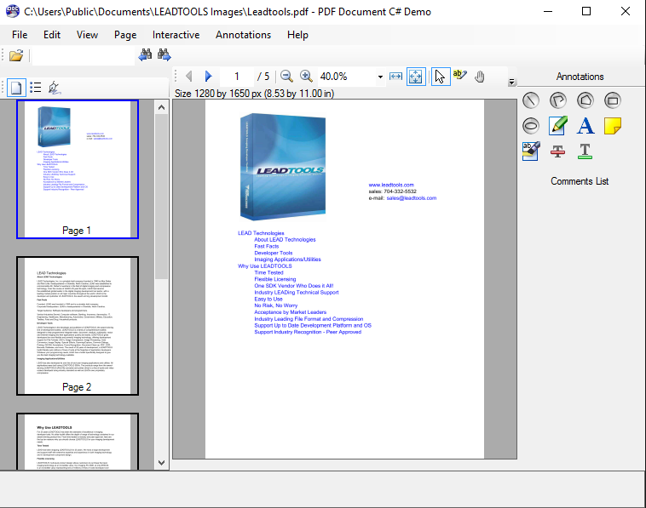Viewport: 646px width, 508px height.
Task: Open the Edit menu
Action: coord(52,35)
